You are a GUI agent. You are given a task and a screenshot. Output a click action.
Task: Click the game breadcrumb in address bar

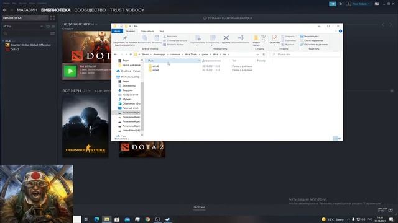pos(205,55)
